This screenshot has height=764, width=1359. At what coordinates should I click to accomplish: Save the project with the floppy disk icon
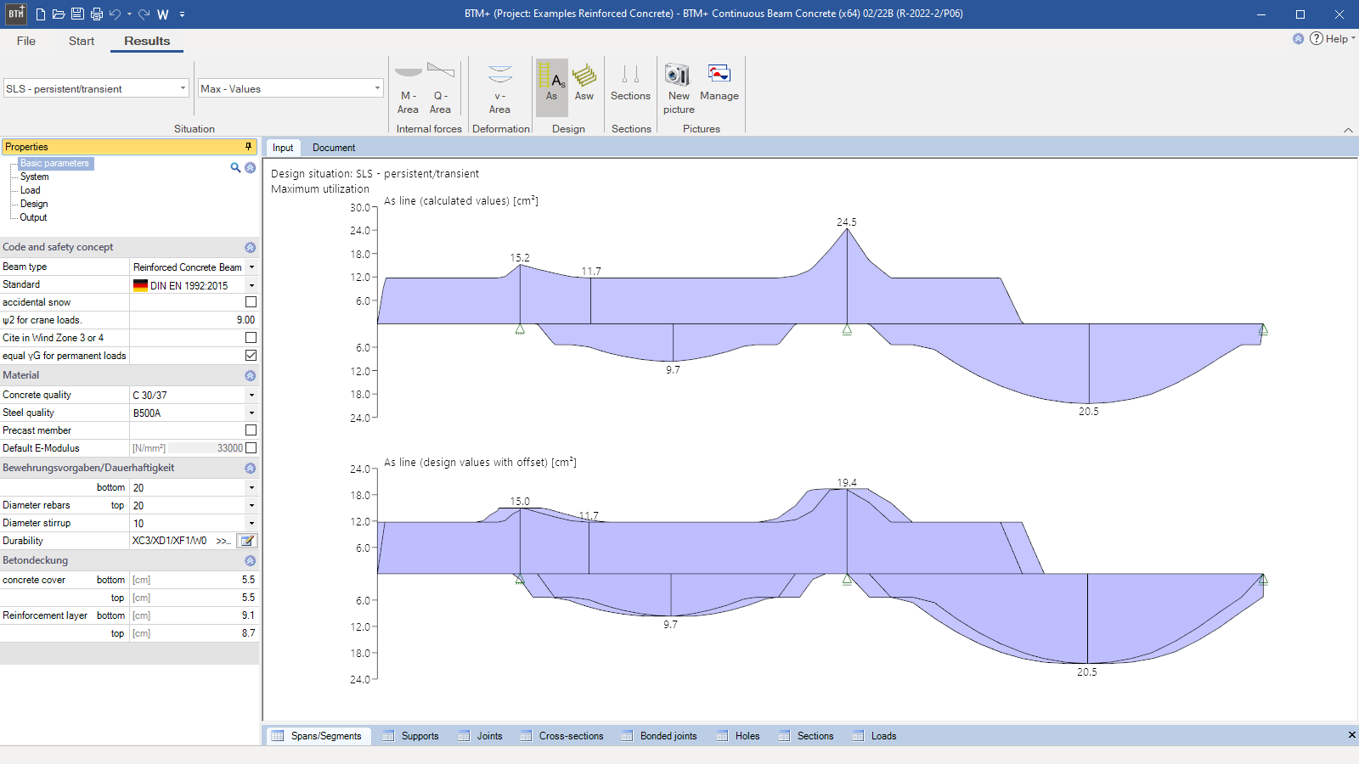pyautogui.click(x=77, y=14)
